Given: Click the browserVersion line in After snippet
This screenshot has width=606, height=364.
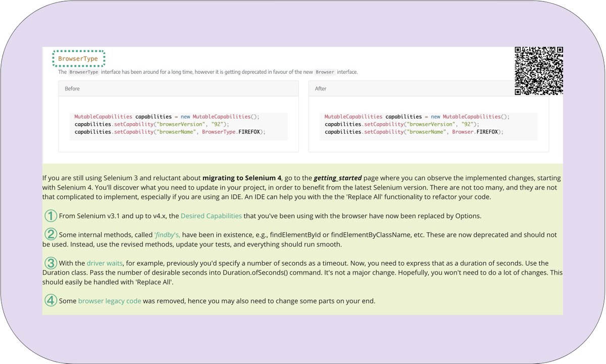Looking at the screenshot, I should coord(401,124).
